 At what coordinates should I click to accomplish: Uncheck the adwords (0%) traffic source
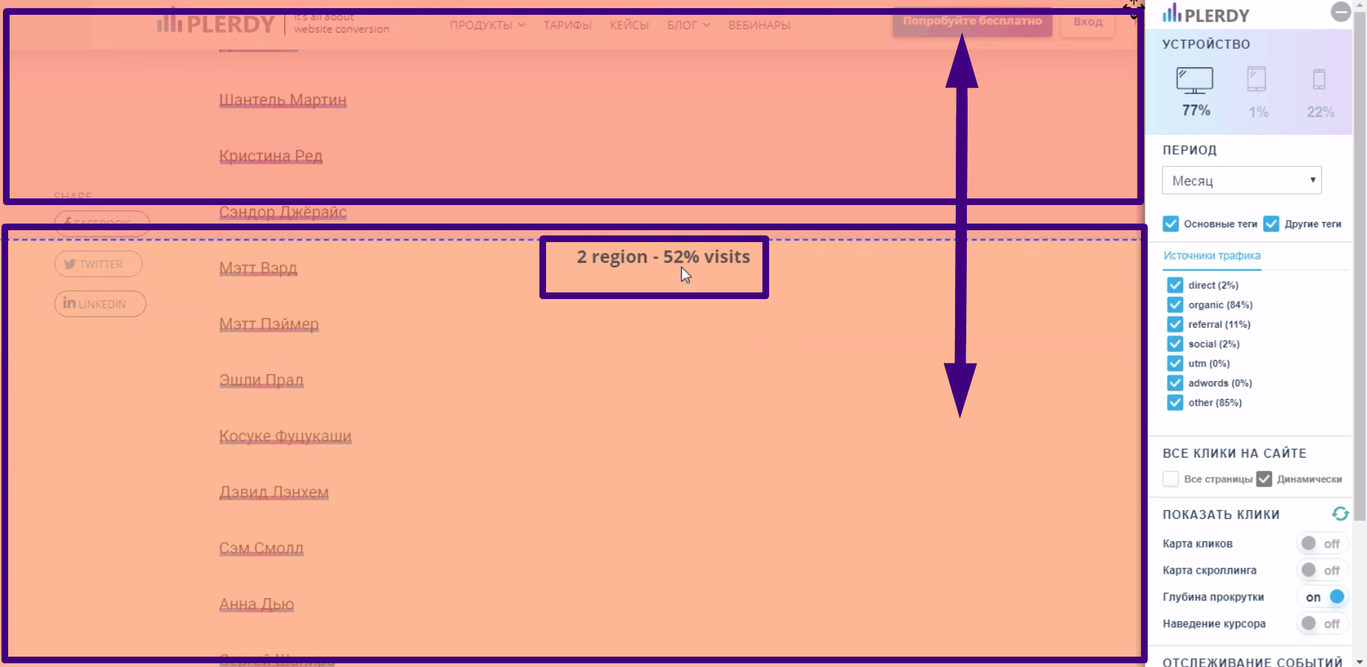tap(1175, 383)
